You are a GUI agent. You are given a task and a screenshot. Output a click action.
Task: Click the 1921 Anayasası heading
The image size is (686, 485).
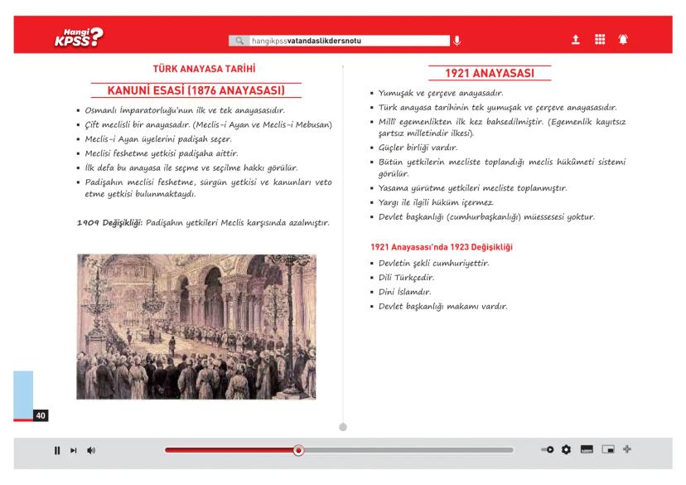coord(489,74)
